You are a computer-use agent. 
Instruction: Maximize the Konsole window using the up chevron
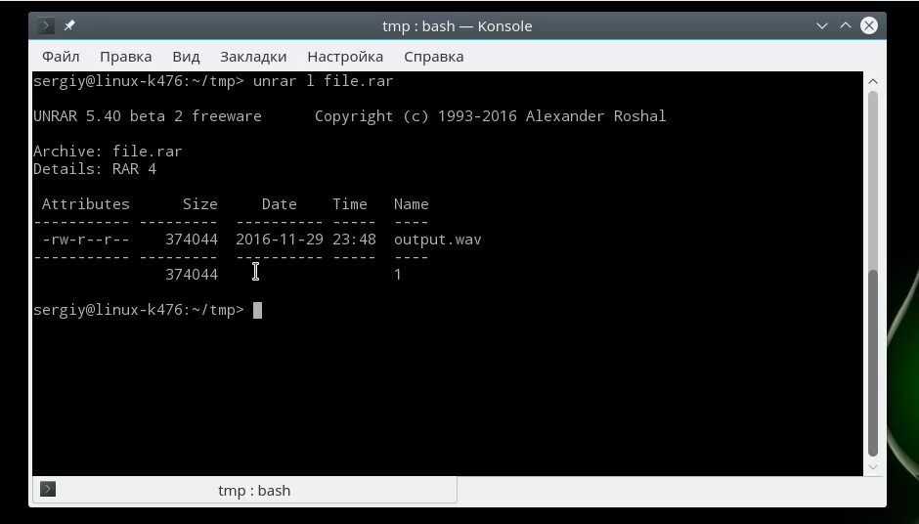tap(845, 25)
